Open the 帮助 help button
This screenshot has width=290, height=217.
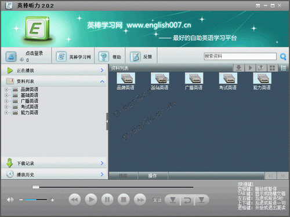point(110,57)
